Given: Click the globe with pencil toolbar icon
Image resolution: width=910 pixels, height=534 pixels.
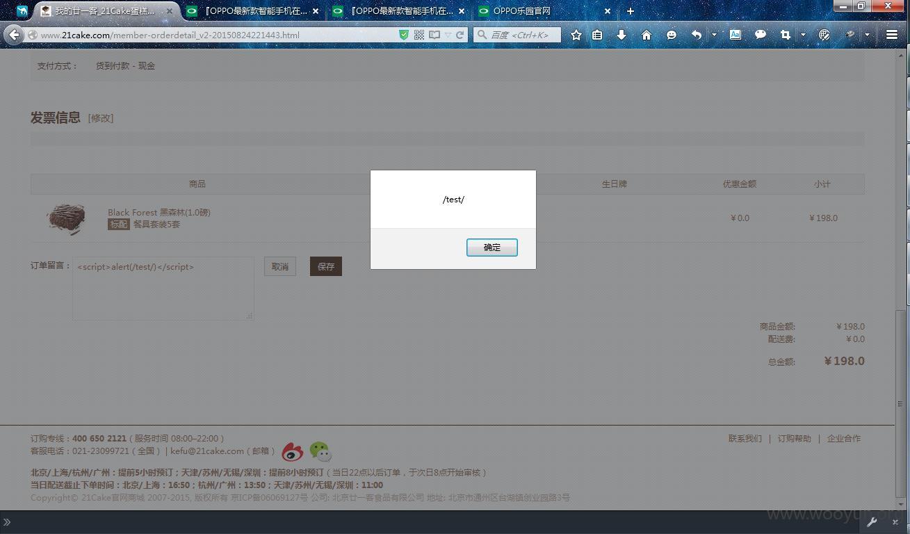Looking at the screenshot, I should (x=824, y=35).
